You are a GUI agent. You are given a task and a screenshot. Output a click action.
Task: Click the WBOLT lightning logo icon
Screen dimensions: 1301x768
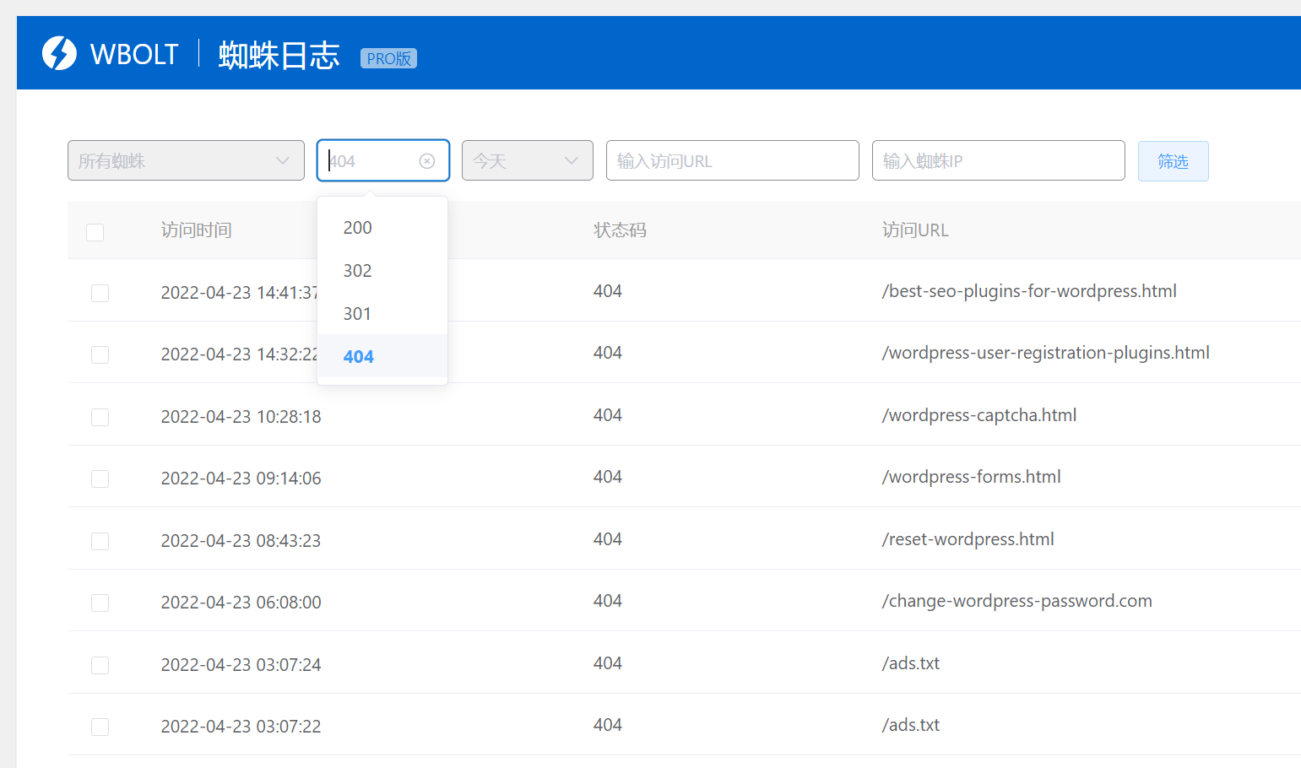click(x=59, y=53)
